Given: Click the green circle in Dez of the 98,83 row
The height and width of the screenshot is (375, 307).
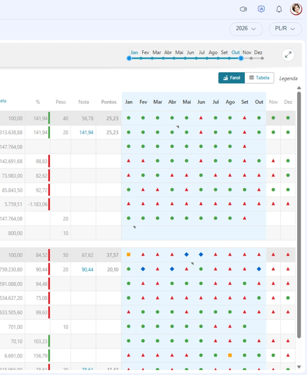Looking at the screenshot, I should (288, 161).
